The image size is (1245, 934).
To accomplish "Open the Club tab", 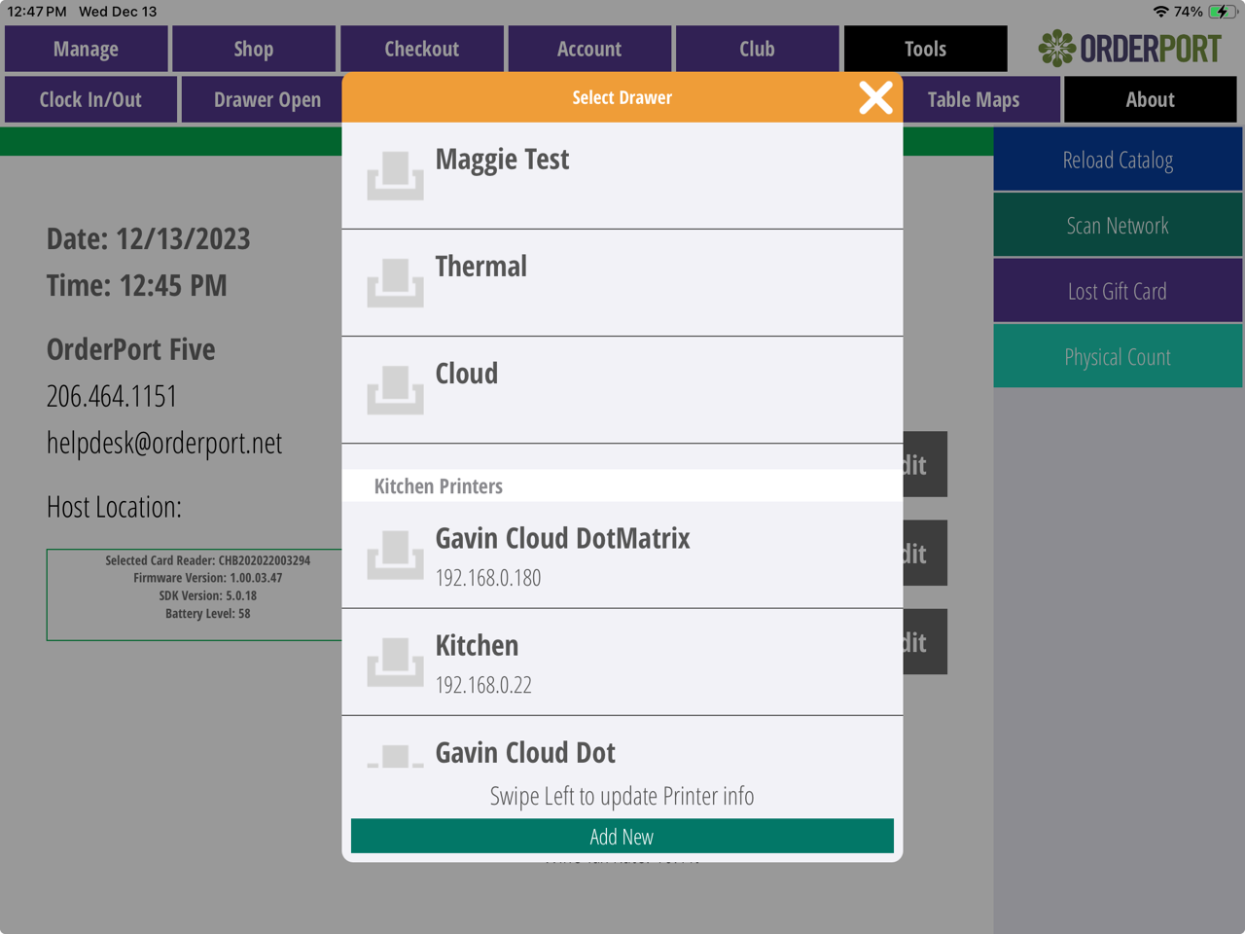I will (x=758, y=49).
